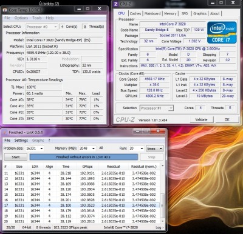This screenshot has height=234, width=243.
Task: Click the VID 1.3110 v field
Action: [36, 59]
